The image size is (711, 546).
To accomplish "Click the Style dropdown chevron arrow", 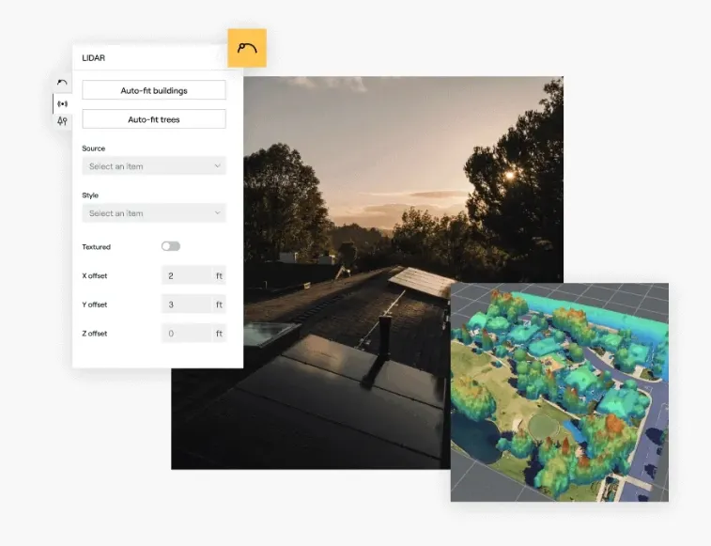I will point(217,213).
